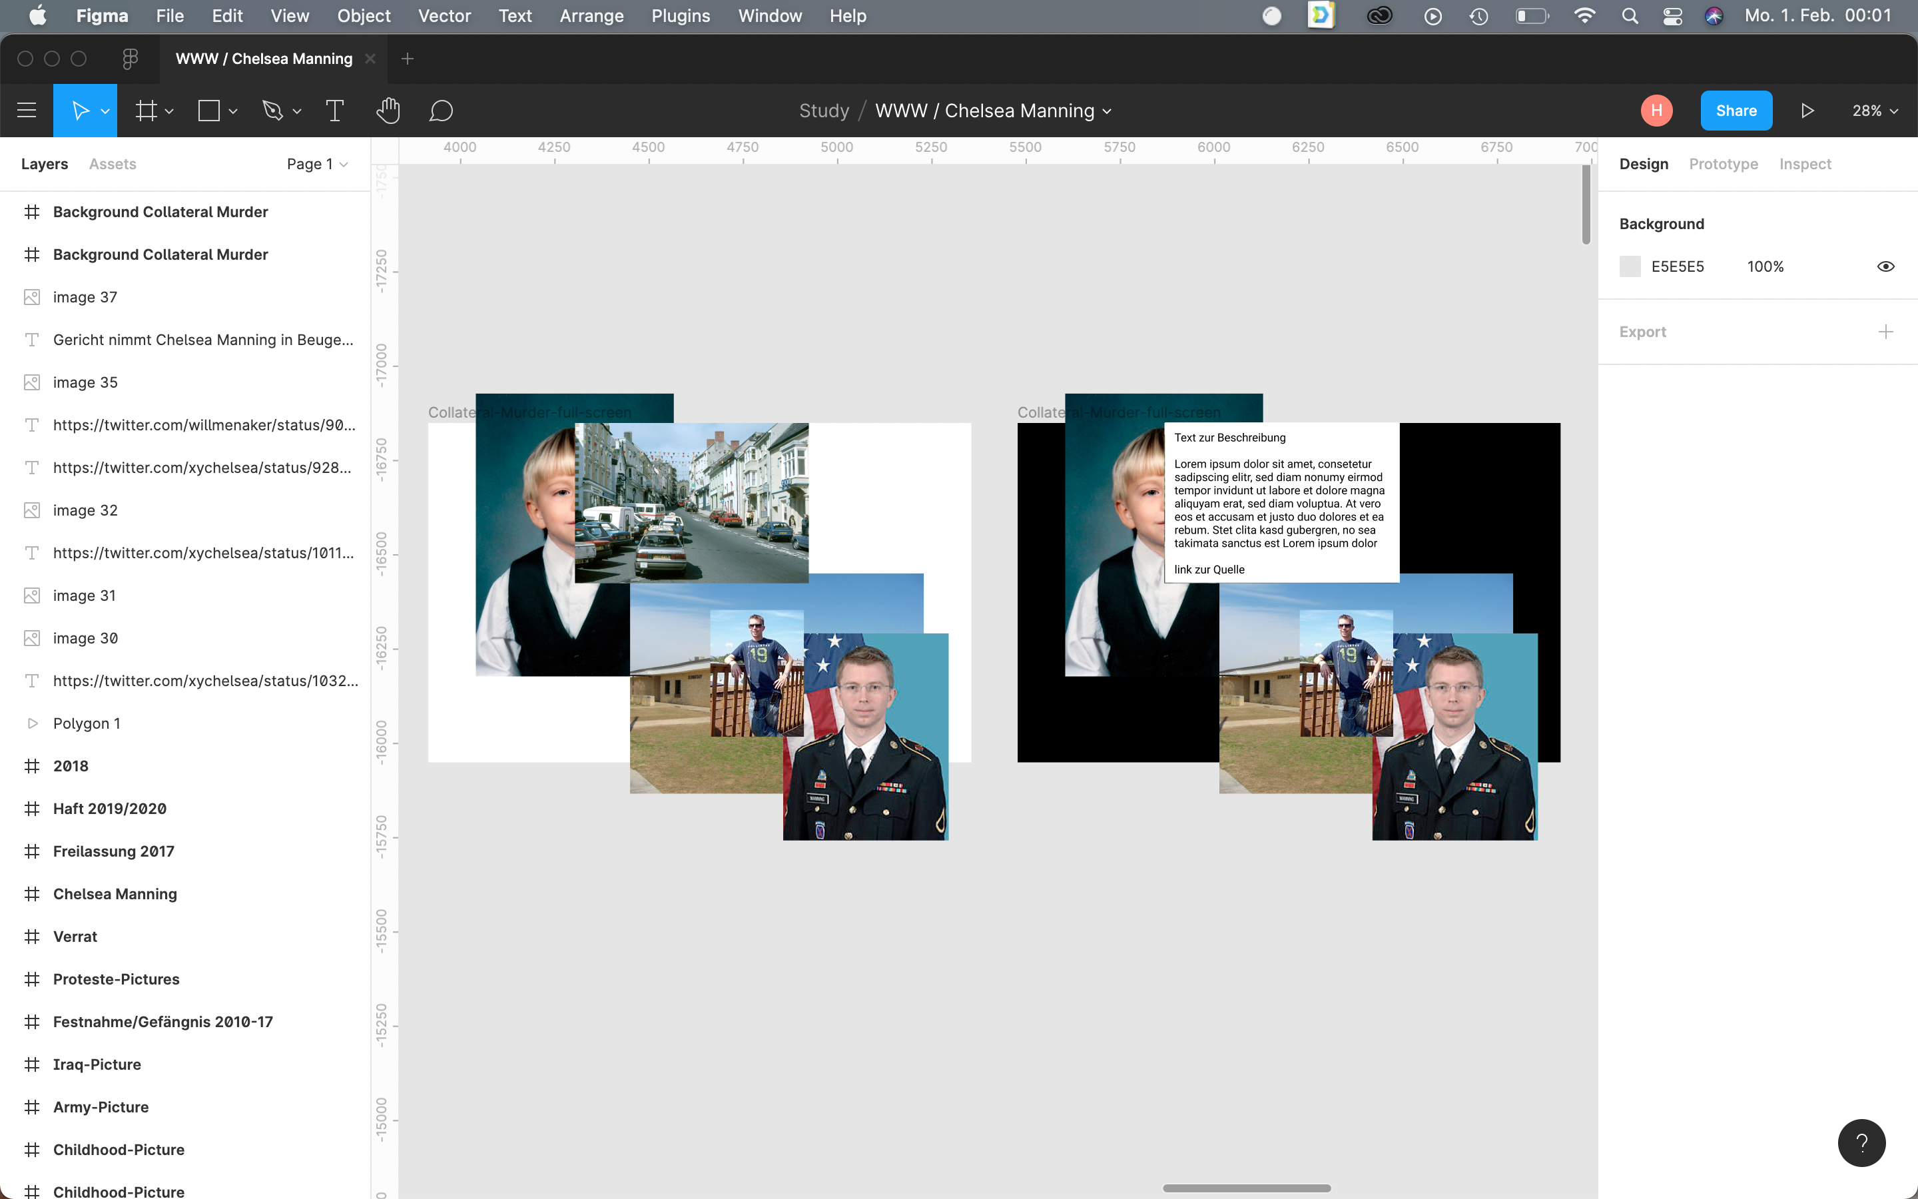Open the hamburger main menu
Screen dimensions: 1918x1199
27,111
